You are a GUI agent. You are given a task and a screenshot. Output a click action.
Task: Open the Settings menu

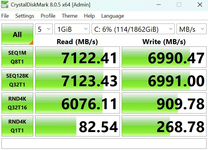coord(25,16)
